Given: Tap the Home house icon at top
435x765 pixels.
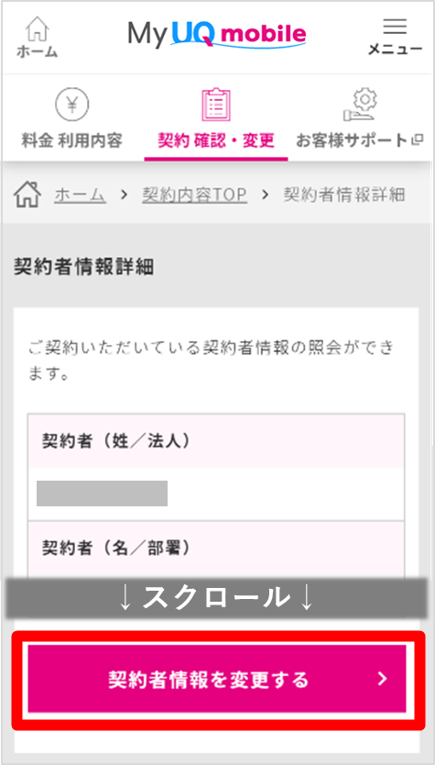Looking at the screenshot, I should 37,28.
